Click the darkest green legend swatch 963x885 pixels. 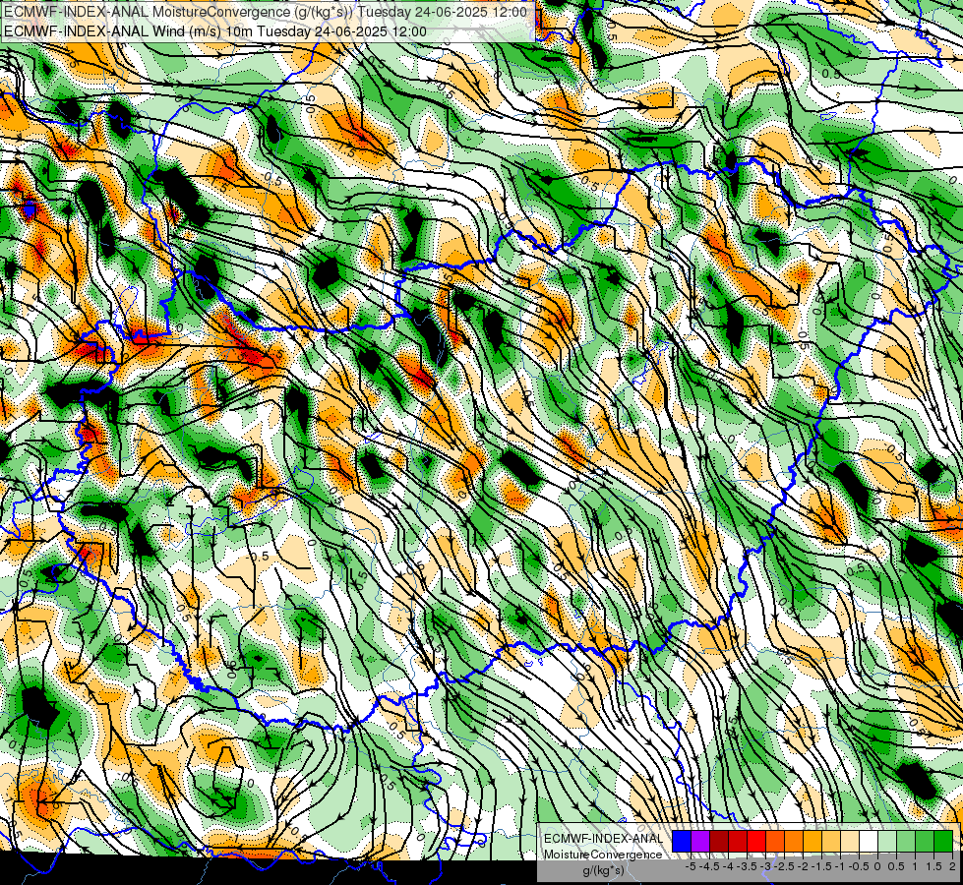(x=943, y=841)
